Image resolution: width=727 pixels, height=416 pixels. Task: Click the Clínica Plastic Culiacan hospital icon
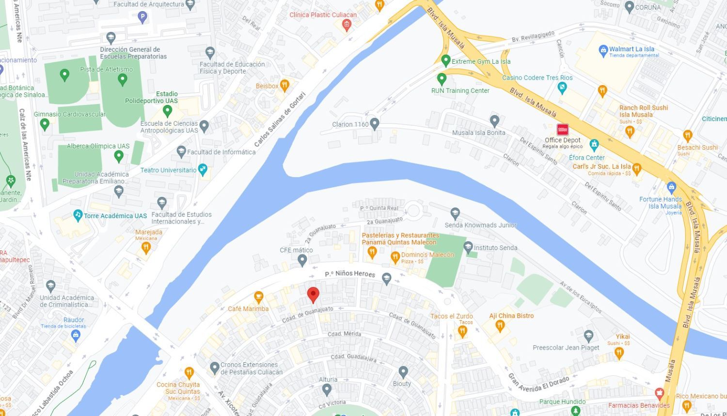click(x=346, y=25)
